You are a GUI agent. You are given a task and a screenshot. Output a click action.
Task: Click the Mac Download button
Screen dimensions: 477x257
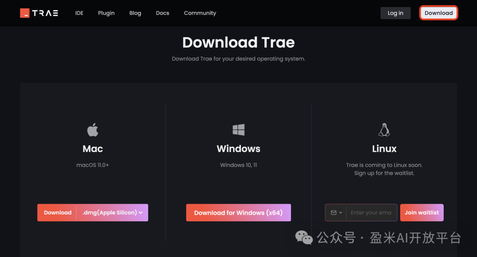coord(57,212)
